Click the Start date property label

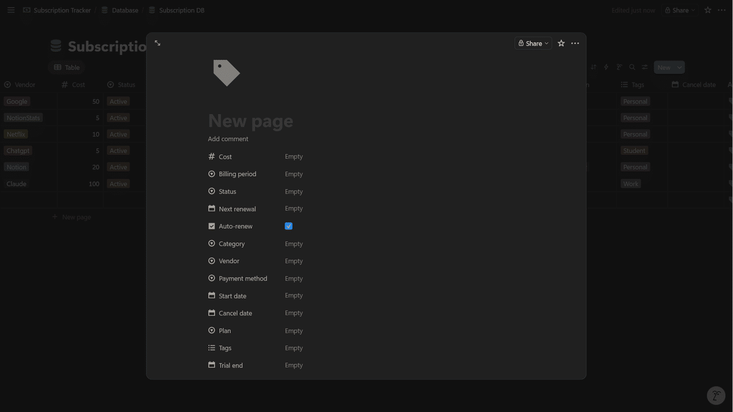pos(227,295)
